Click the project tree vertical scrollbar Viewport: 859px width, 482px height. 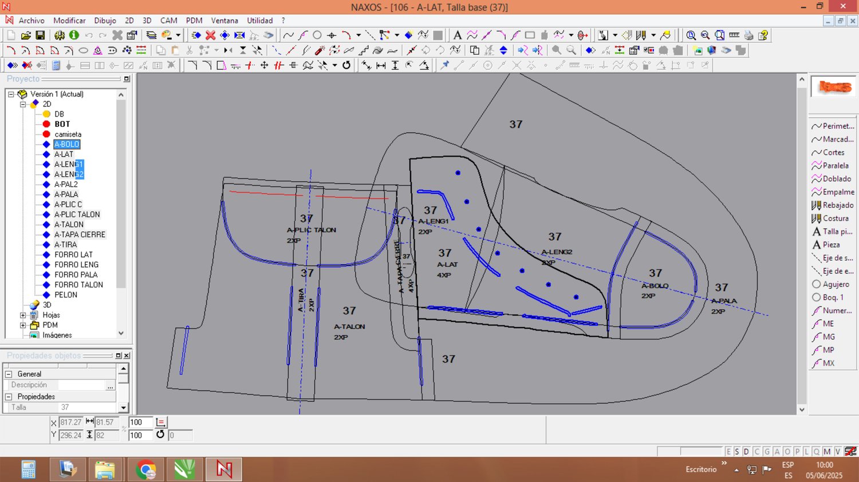pos(121,194)
